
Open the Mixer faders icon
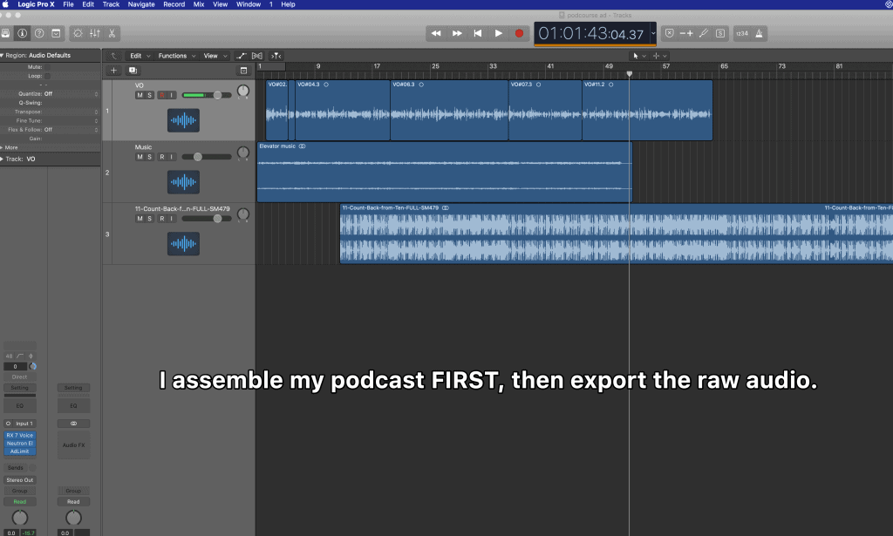(x=95, y=34)
